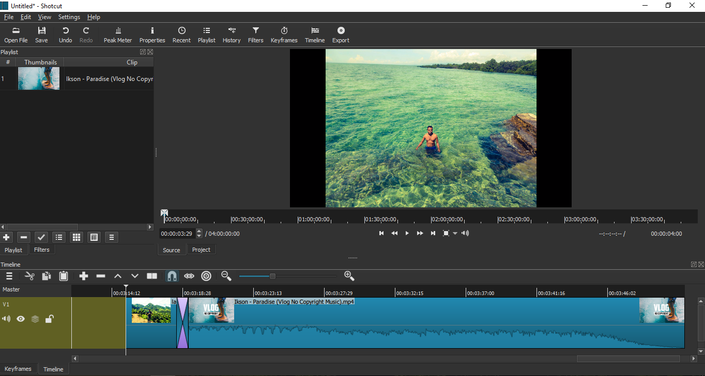The image size is (705, 376).
Task: Paste clip into the timeline
Action: [x=64, y=276]
